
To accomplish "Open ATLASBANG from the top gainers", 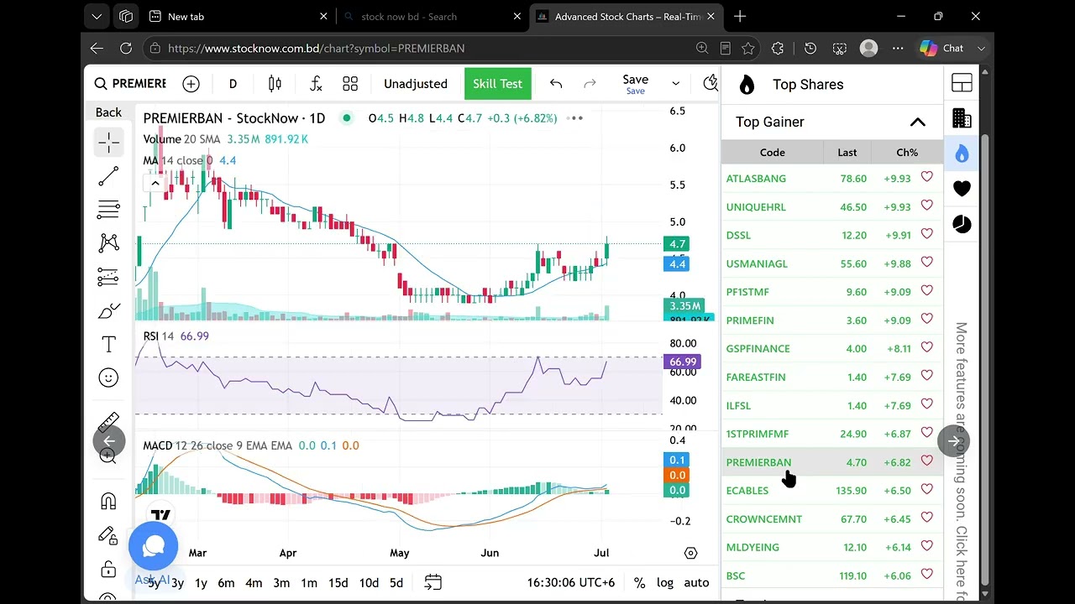I will point(756,179).
